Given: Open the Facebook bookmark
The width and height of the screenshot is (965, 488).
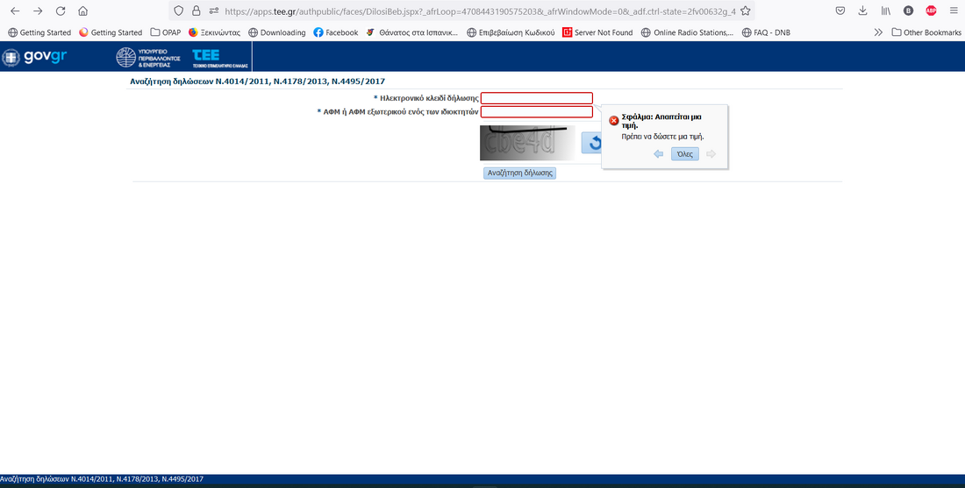Looking at the screenshot, I should pos(335,32).
